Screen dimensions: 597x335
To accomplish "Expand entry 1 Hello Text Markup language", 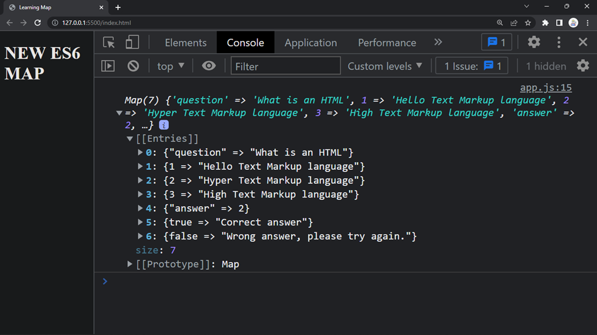I will (140, 166).
